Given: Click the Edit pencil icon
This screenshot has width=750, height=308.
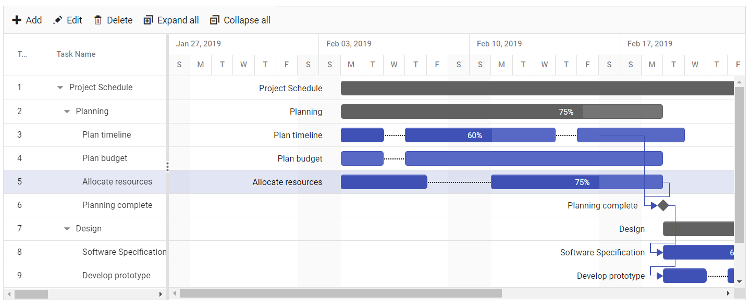Looking at the screenshot, I should pos(58,20).
